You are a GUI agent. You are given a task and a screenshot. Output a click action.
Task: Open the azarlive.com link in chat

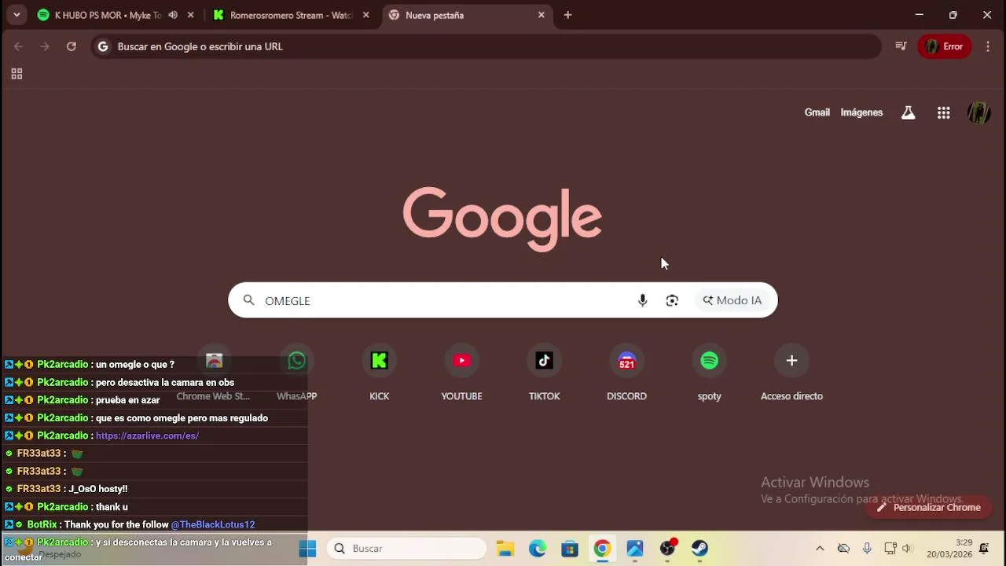pyautogui.click(x=147, y=436)
